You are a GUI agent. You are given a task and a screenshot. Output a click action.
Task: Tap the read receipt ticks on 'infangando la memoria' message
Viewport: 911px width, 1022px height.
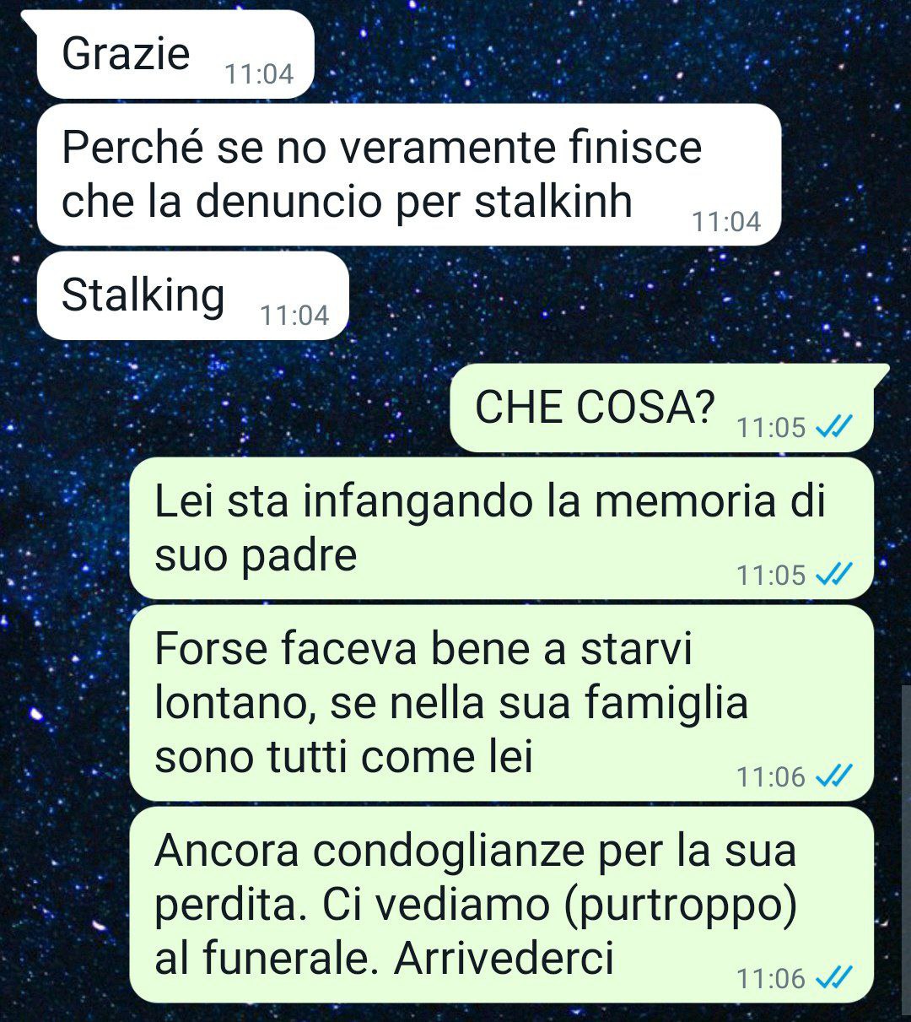[833, 575]
